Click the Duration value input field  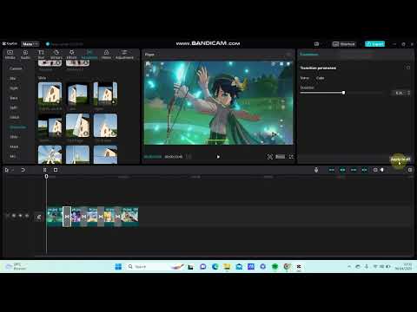pos(399,93)
